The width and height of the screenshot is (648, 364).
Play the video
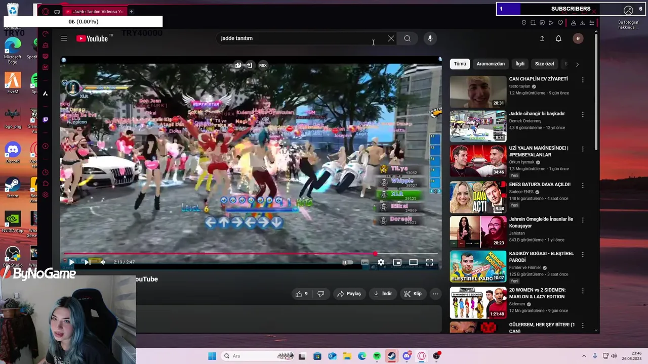[71, 262]
